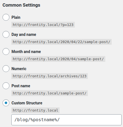Click the Common Settings heading
This screenshot has height=127, width=123.
pyautogui.click(x=21, y=5)
